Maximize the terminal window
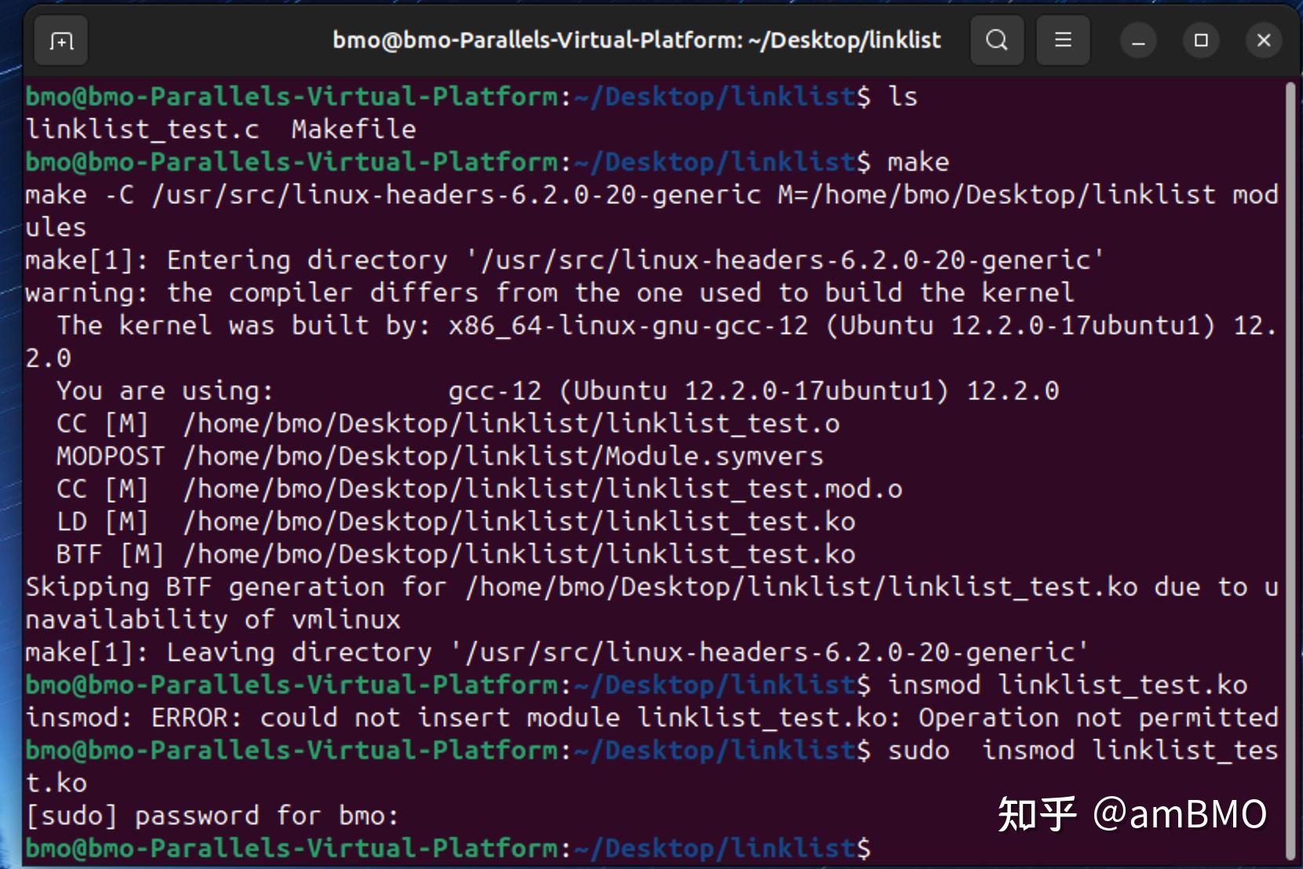Screen dimensions: 1303x869 click(1201, 41)
